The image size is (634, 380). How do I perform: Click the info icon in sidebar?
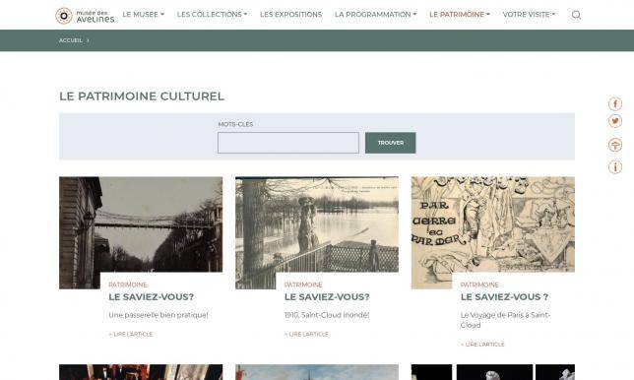coord(615,166)
